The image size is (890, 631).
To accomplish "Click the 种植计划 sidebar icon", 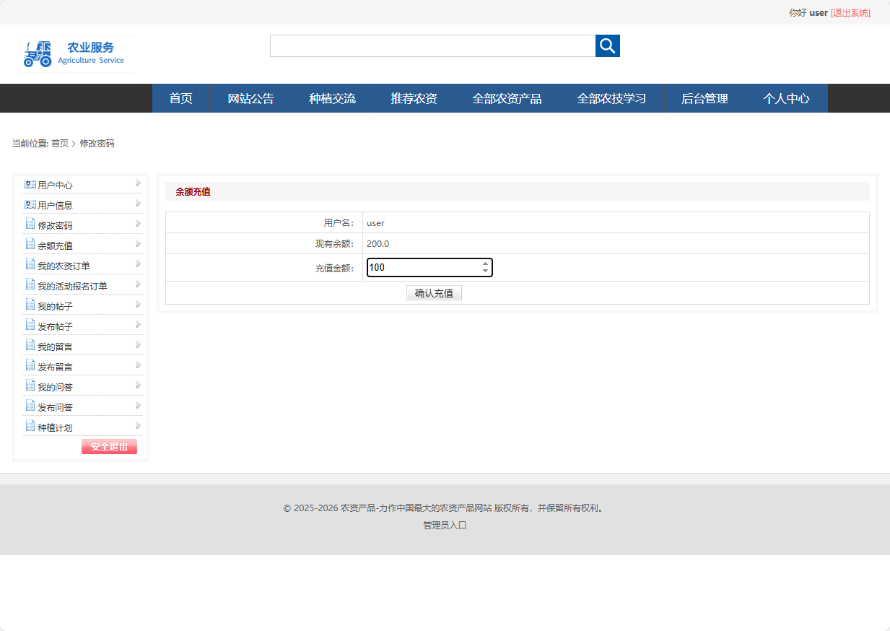I will tap(30, 426).
